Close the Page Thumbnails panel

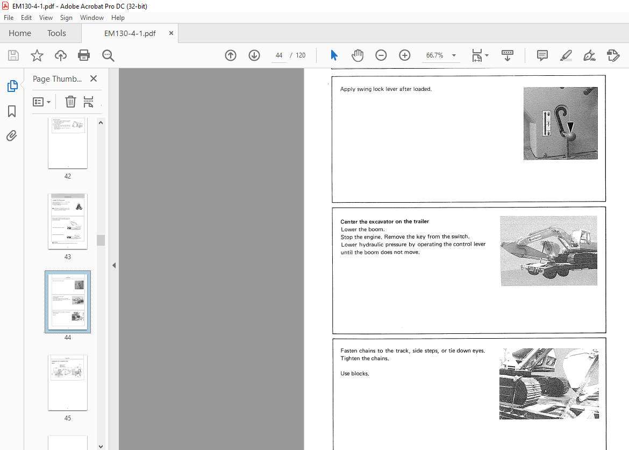pyautogui.click(x=94, y=78)
